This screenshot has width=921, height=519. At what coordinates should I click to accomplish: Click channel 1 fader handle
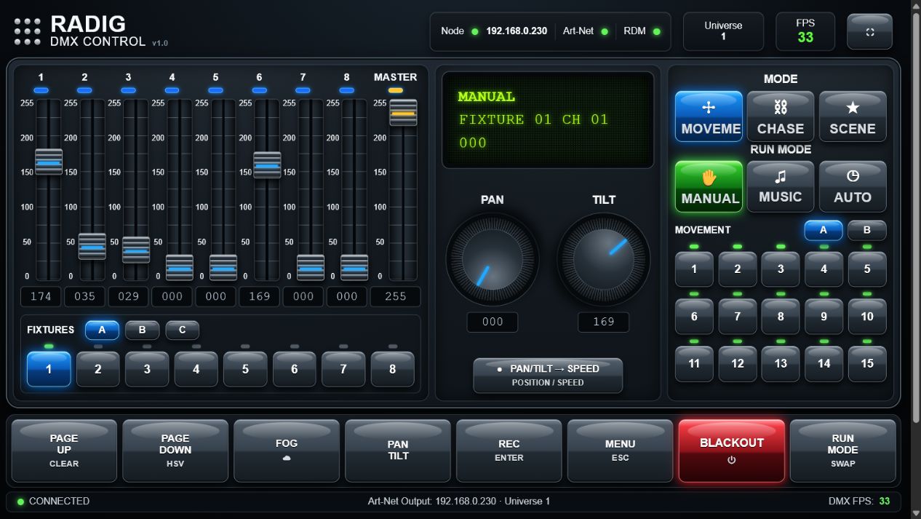(x=49, y=162)
